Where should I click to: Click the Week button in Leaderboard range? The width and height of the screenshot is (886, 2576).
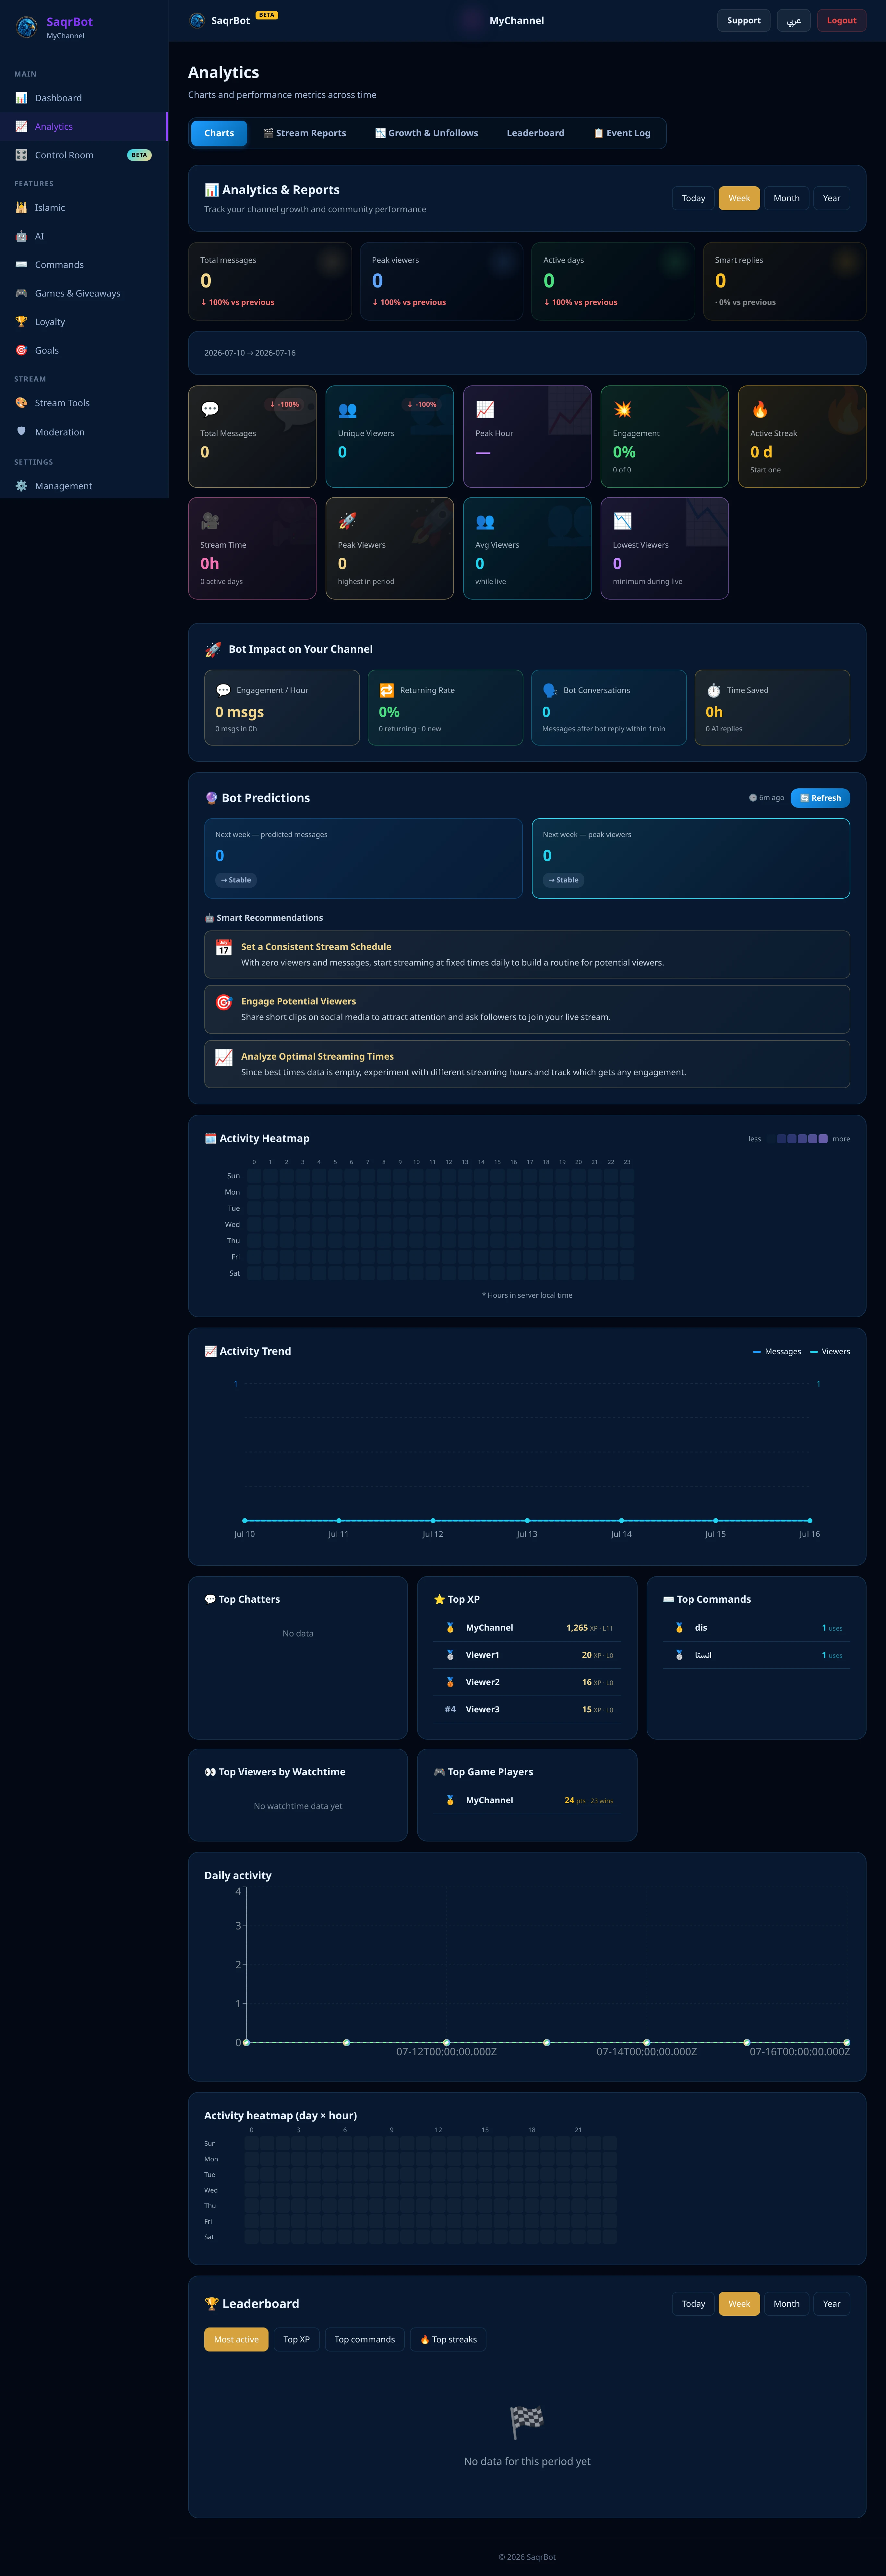pyautogui.click(x=739, y=2303)
